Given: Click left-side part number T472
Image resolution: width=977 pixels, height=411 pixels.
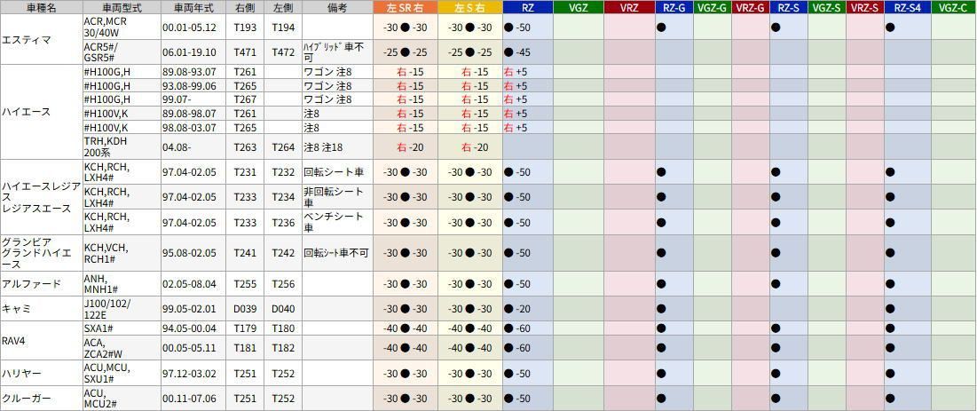Looking at the screenshot, I should tap(283, 51).
